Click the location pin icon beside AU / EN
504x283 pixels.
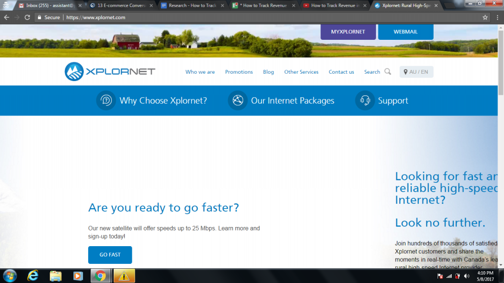[406, 72]
